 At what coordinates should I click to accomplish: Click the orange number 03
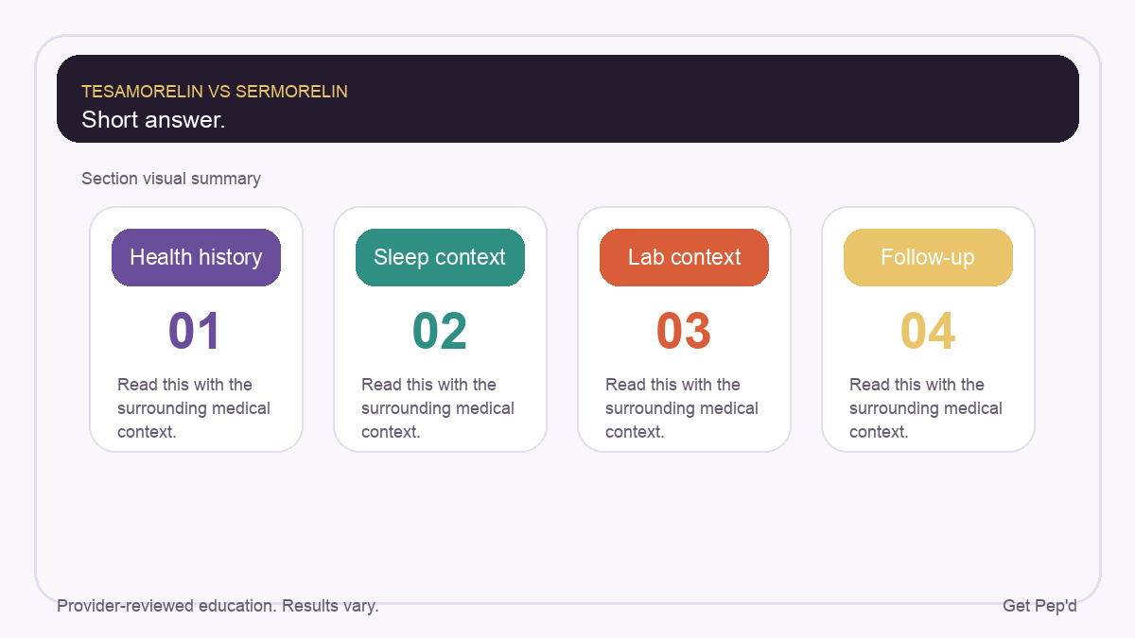(684, 332)
